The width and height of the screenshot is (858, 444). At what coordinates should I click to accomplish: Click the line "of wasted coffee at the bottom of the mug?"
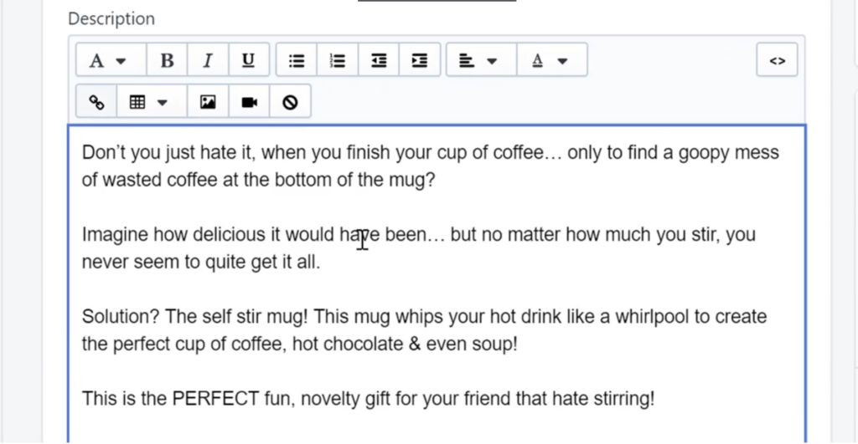pyautogui.click(x=258, y=180)
